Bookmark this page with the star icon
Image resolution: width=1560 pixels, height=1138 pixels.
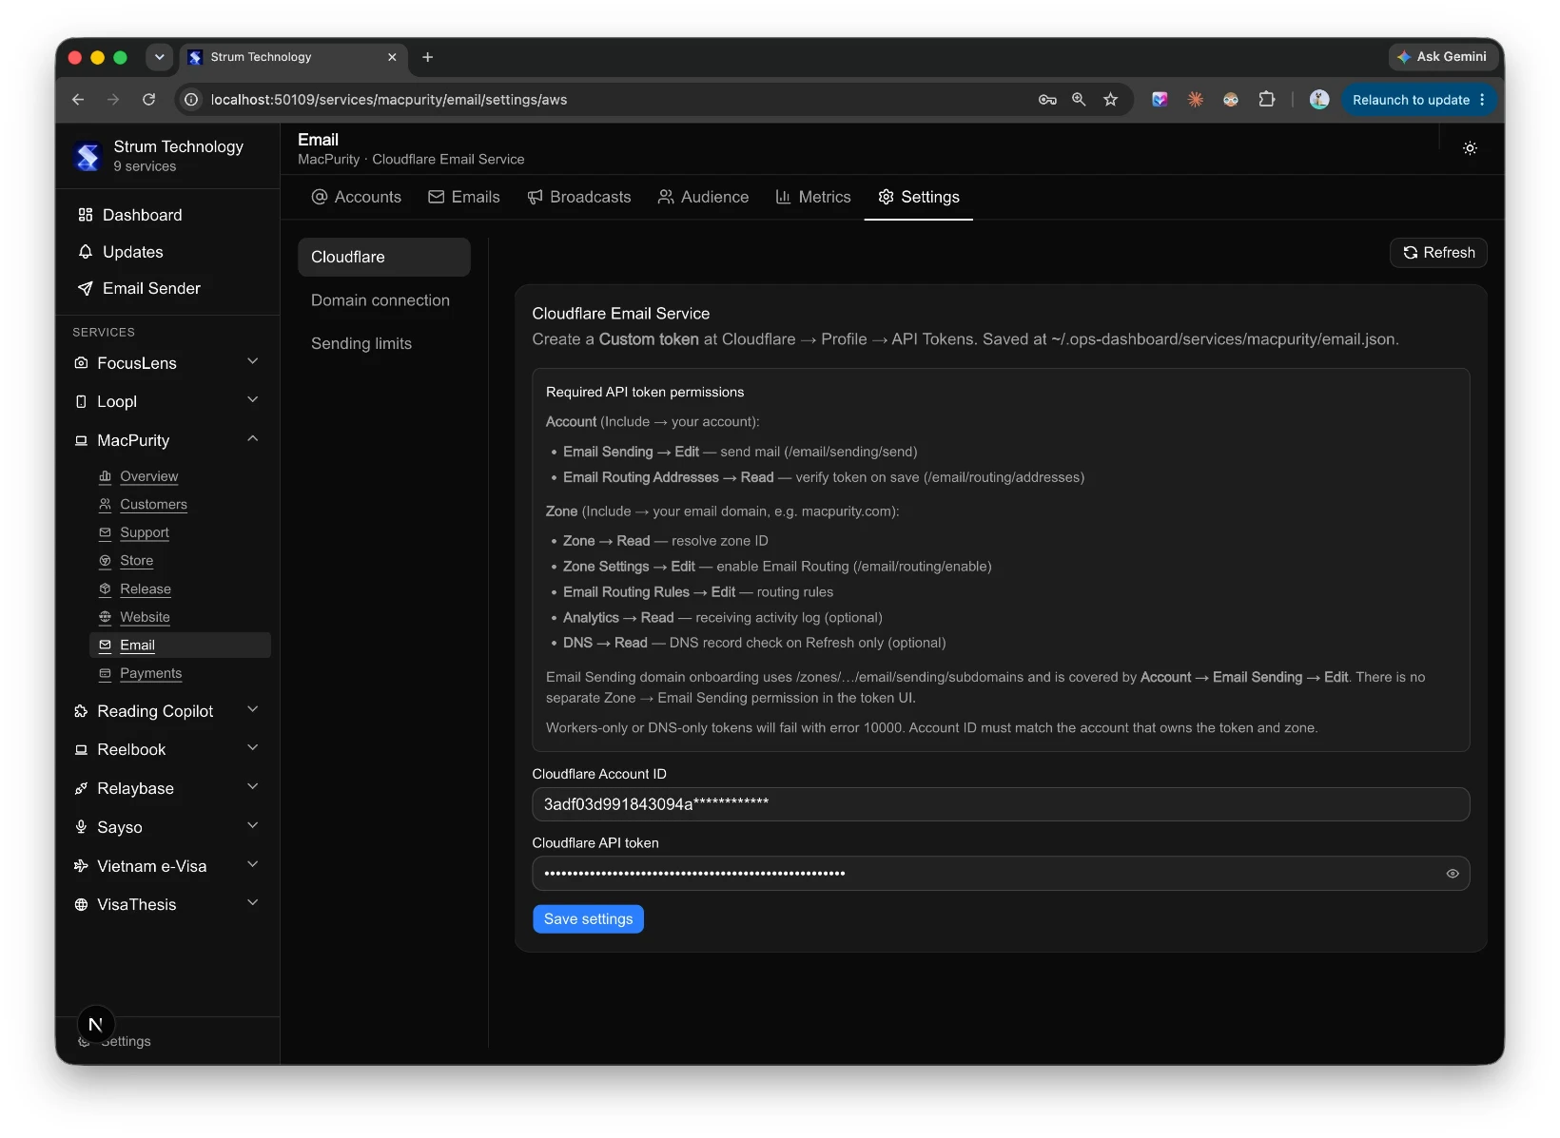(x=1110, y=99)
